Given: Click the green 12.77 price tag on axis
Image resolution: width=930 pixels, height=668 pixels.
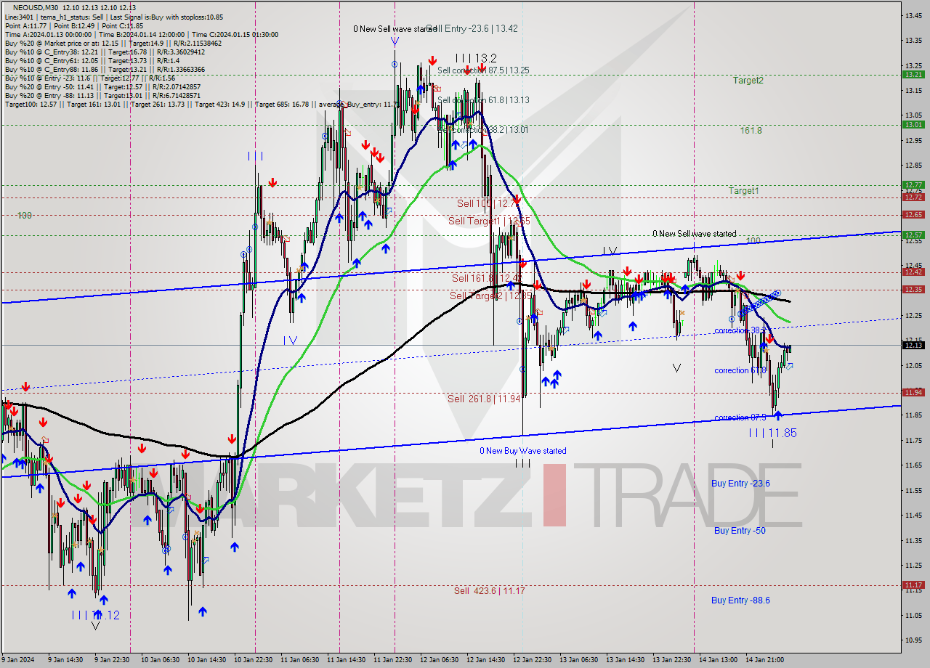Looking at the screenshot, I should click(913, 185).
